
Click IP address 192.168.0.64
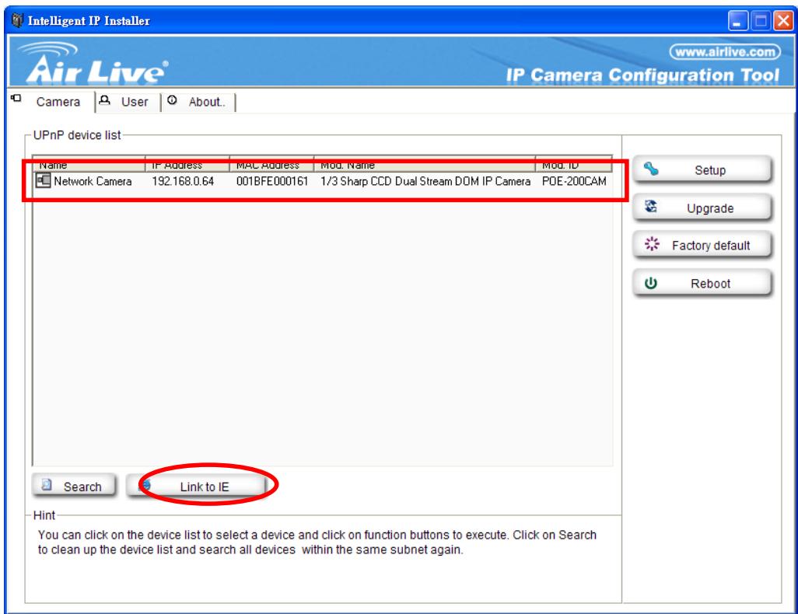[183, 181]
